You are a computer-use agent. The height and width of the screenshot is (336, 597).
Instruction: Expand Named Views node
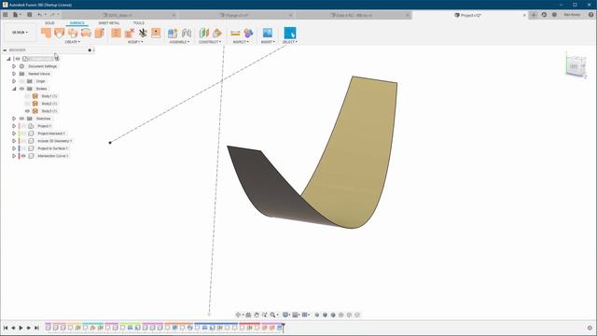[14, 74]
